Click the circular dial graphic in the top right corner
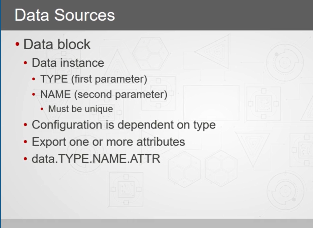 pos(285,62)
